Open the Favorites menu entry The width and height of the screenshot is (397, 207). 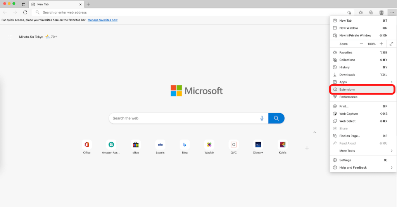point(363,52)
